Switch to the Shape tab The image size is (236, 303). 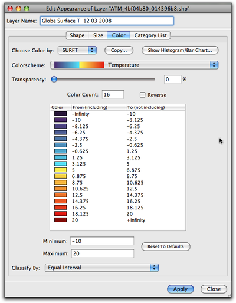pyautogui.click(x=77, y=35)
